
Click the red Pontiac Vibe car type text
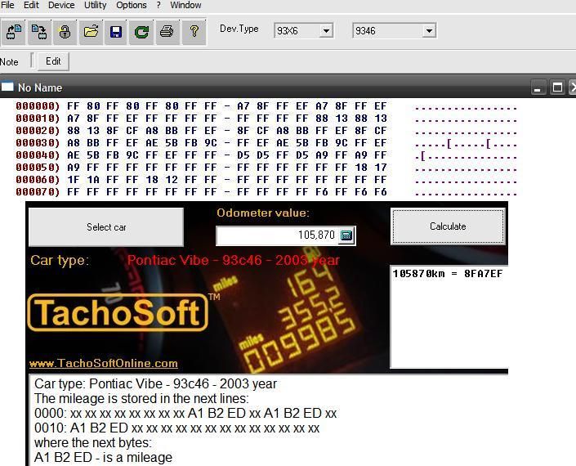234,261
